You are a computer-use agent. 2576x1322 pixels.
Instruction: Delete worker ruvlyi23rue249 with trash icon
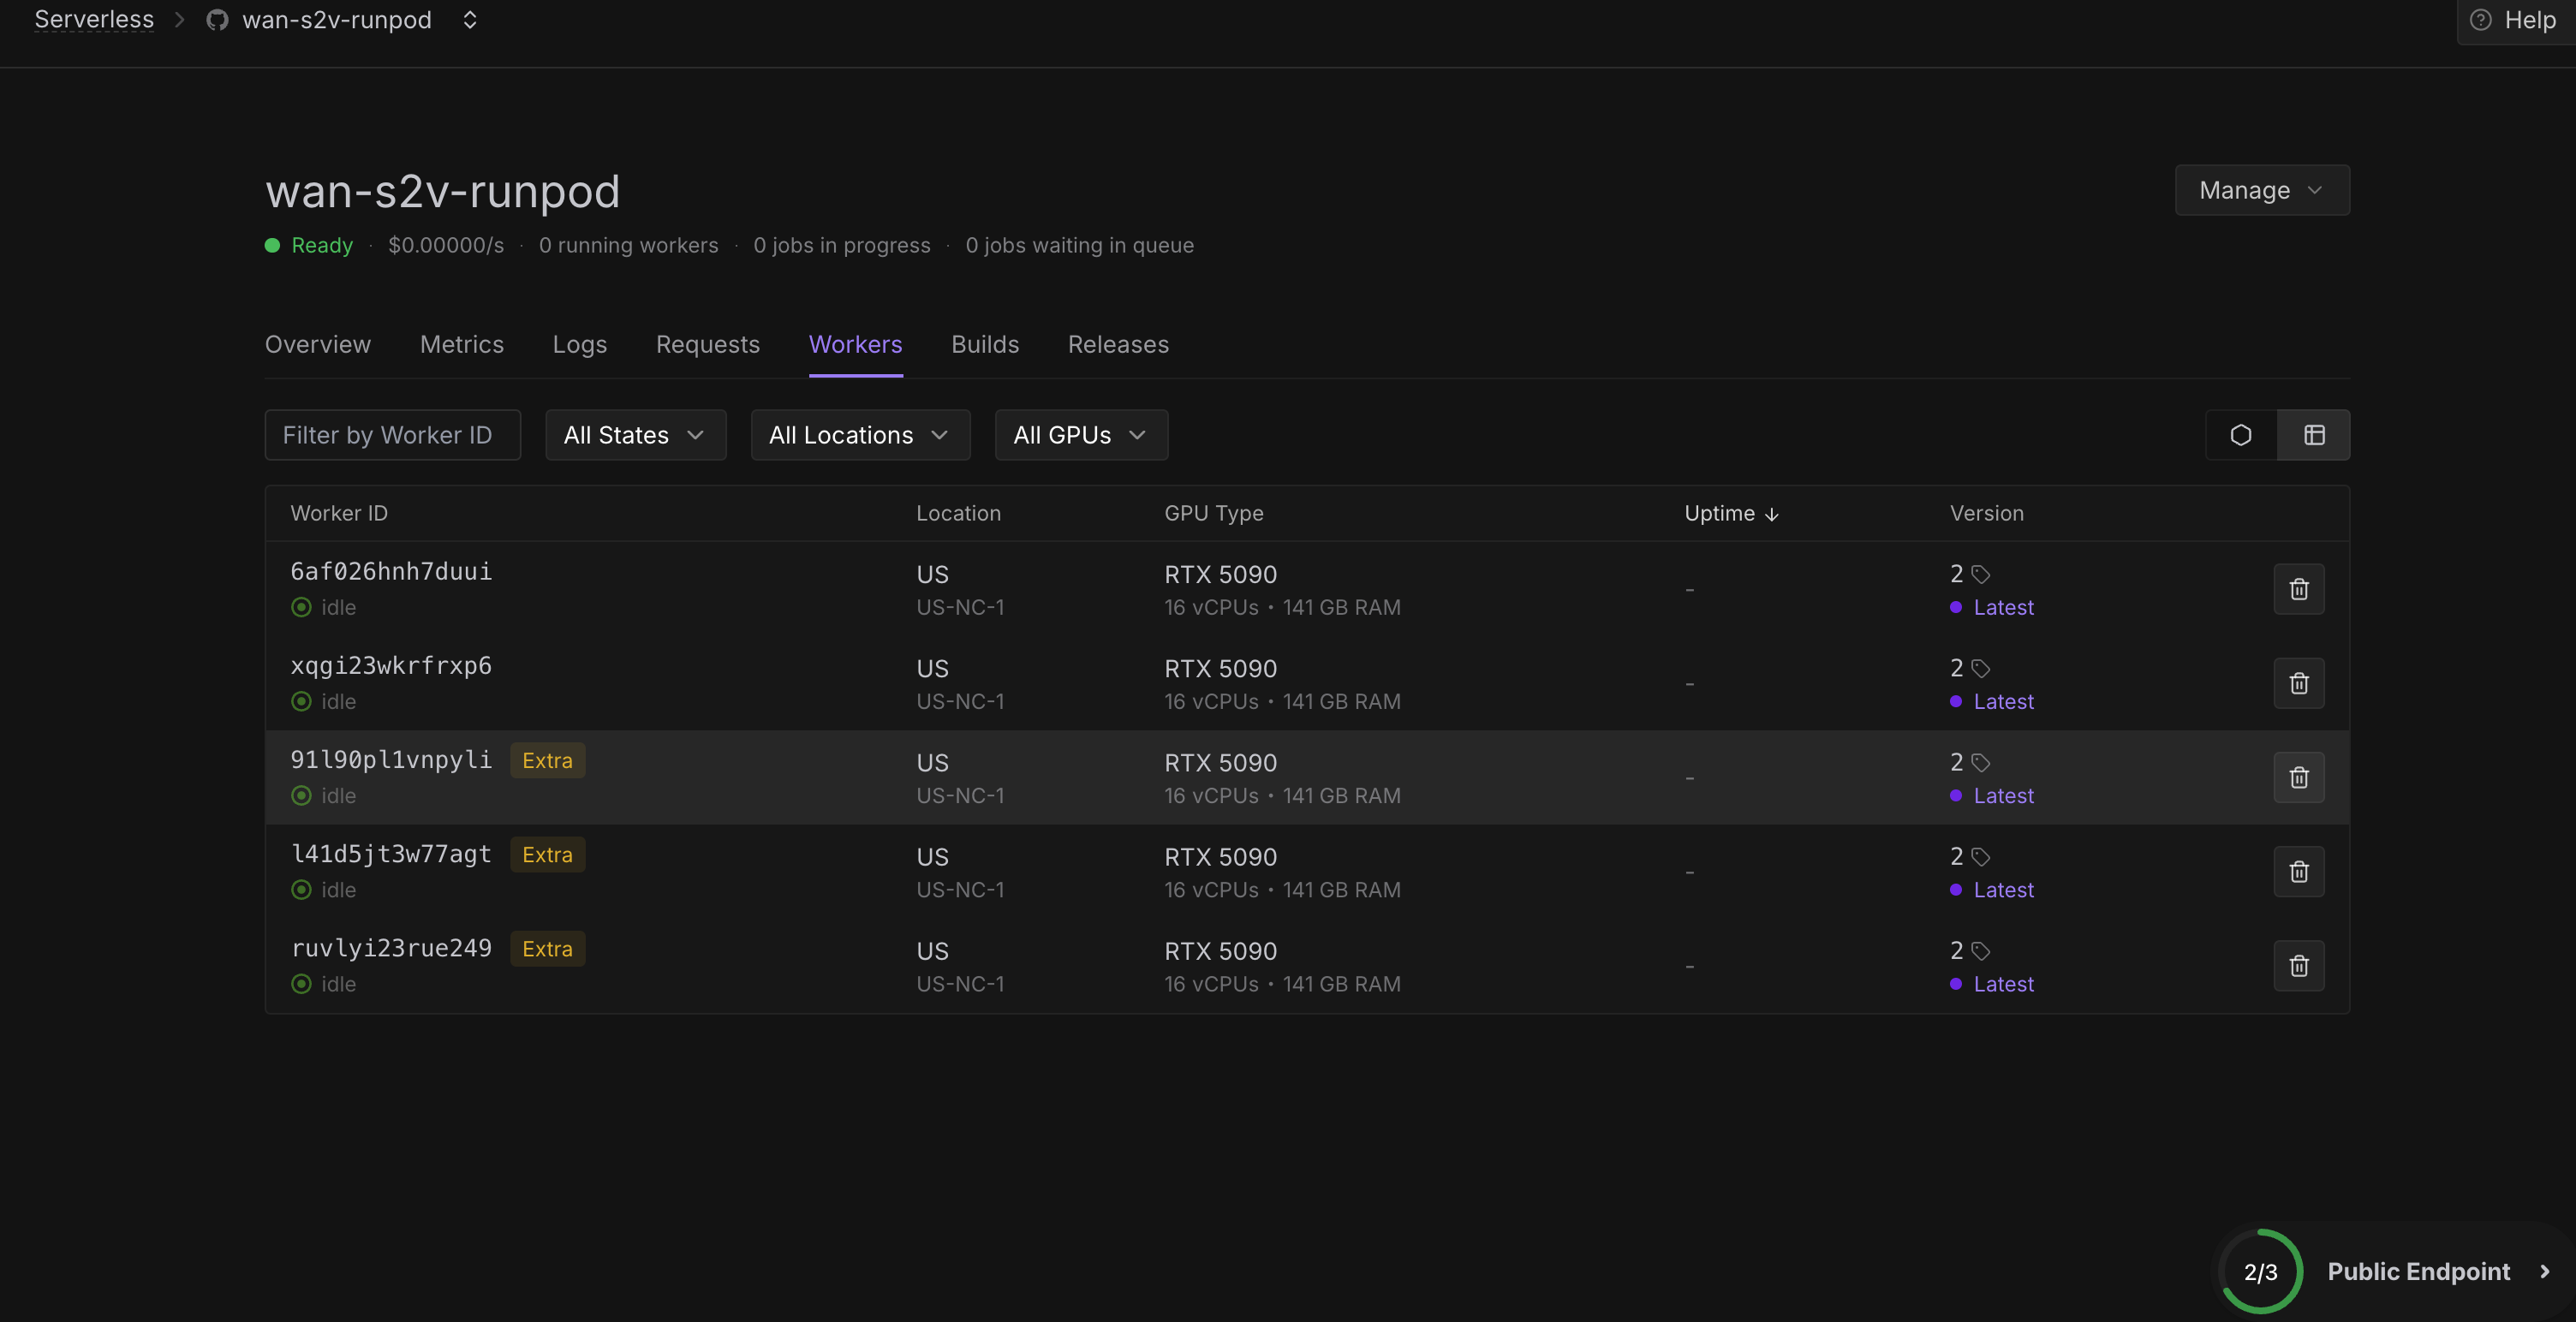pos(2298,965)
